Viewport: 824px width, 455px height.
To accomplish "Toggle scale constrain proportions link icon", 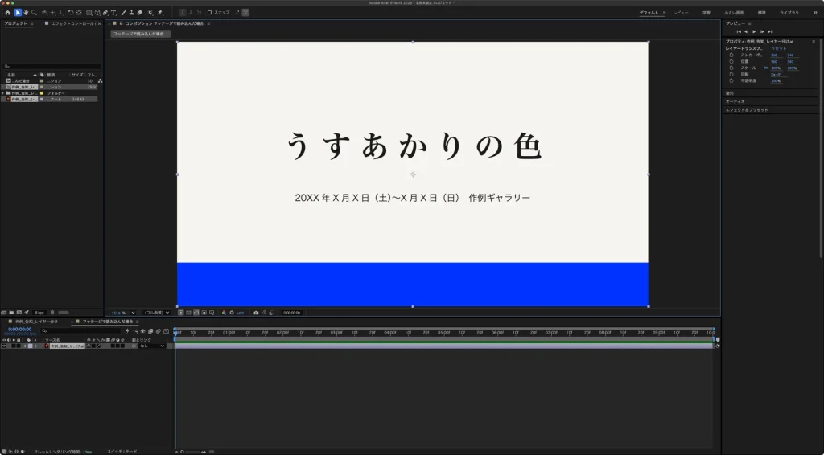I will point(765,68).
